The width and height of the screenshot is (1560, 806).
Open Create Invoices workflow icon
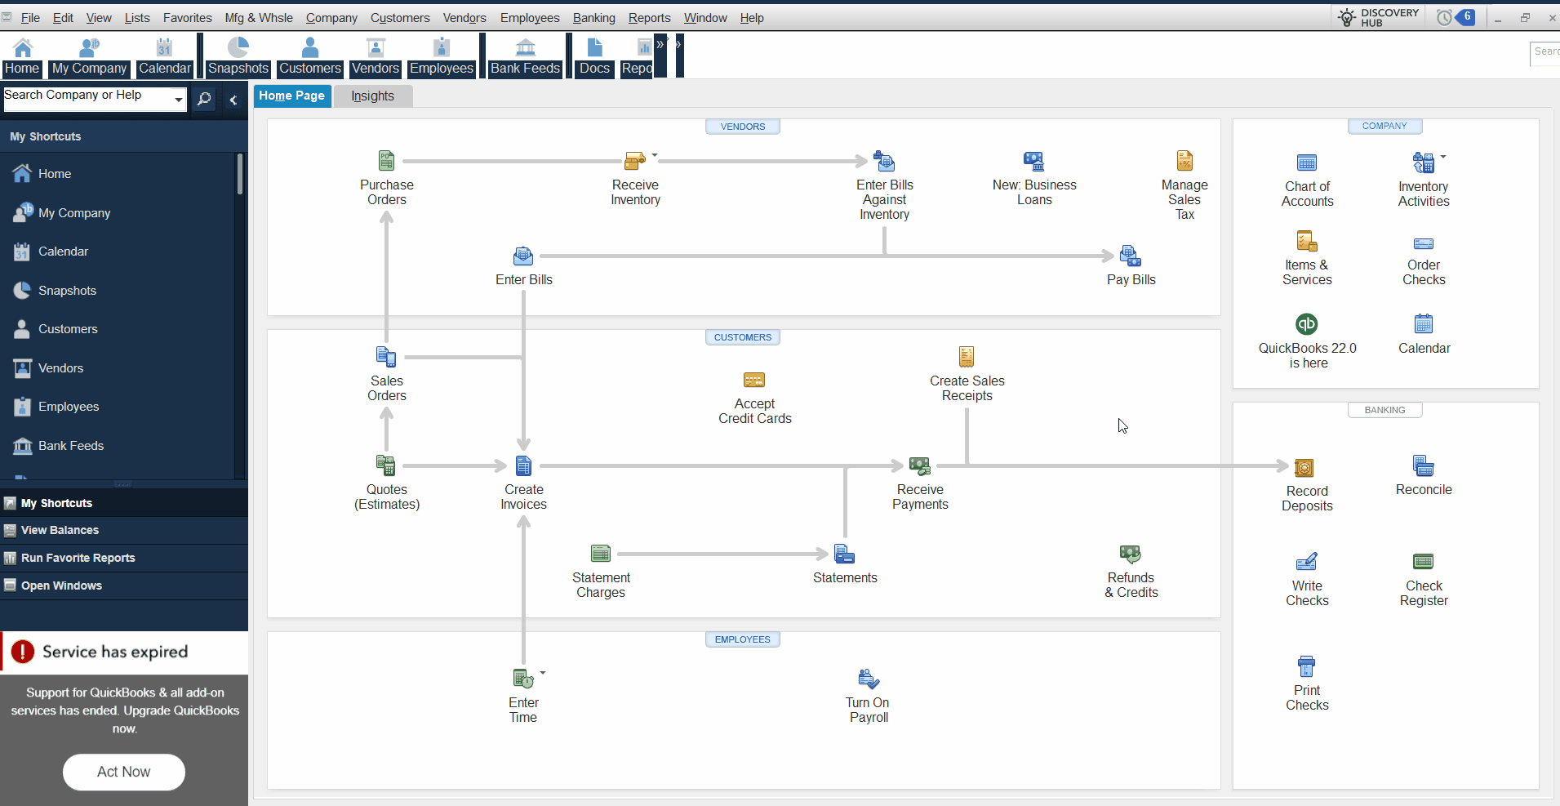523,466
